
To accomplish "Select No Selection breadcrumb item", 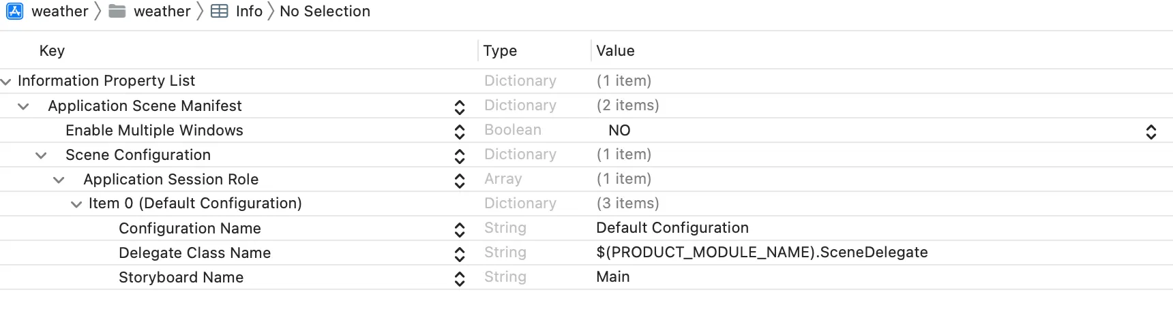I will tap(325, 12).
